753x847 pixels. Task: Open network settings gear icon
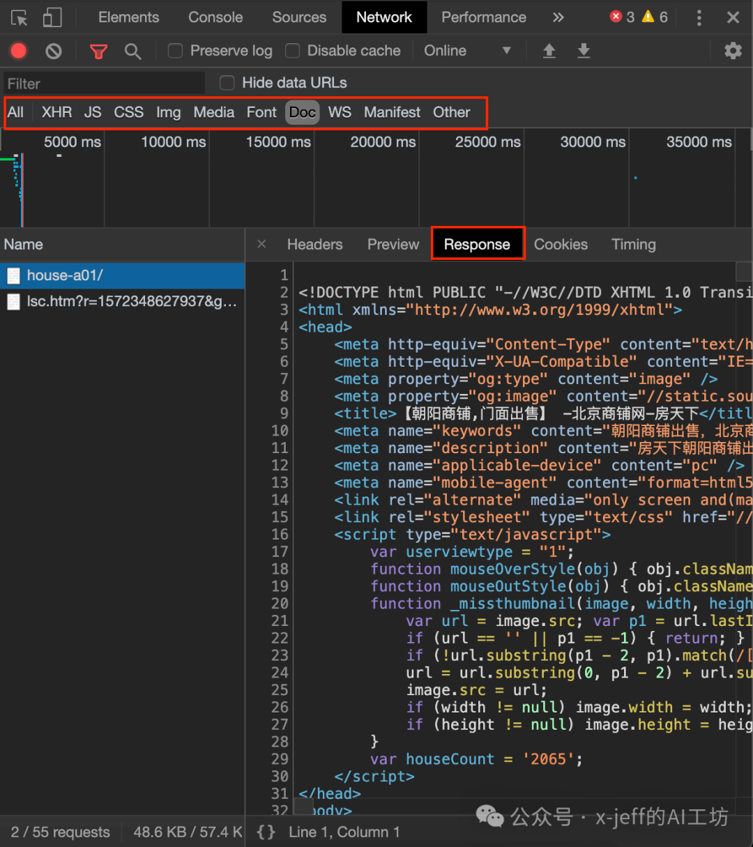pyautogui.click(x=733, y=50)
